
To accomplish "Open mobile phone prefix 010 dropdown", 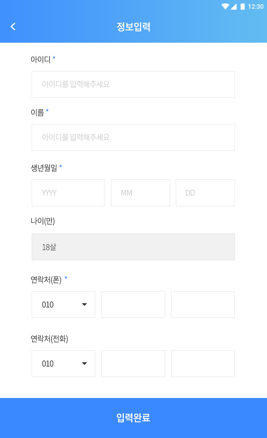I will (63, 305).
